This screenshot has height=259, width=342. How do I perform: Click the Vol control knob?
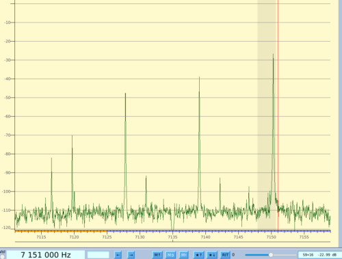tap(3, 257)
